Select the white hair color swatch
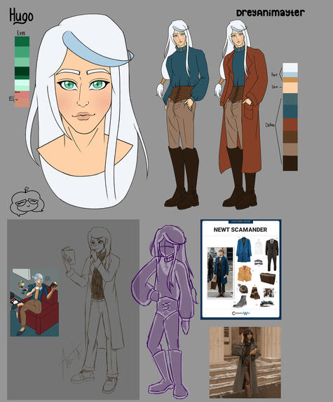Image resolution: width=333 pixels, height=402 pixels. click(290, 68)
